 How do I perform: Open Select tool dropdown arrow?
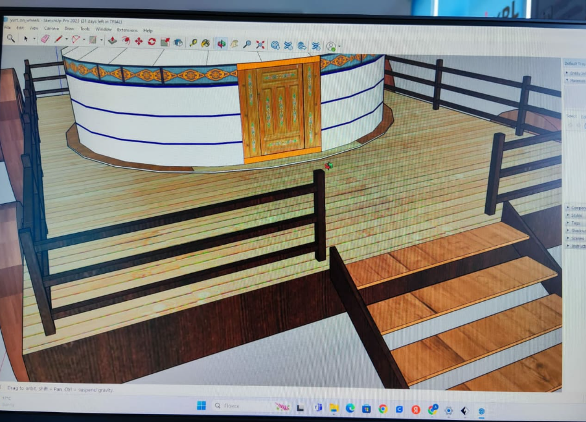(35, 39)
